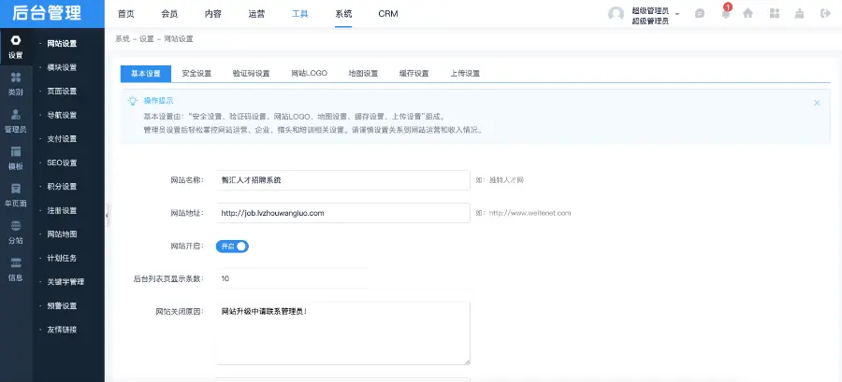
Task: Open the four-squares apps grid icon
Action: point(774,14)
